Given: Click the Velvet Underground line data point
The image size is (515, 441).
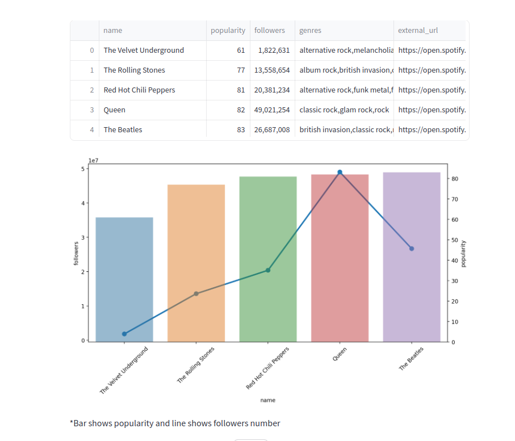Looking at the screenshot, I should click(x=124, y=334).
